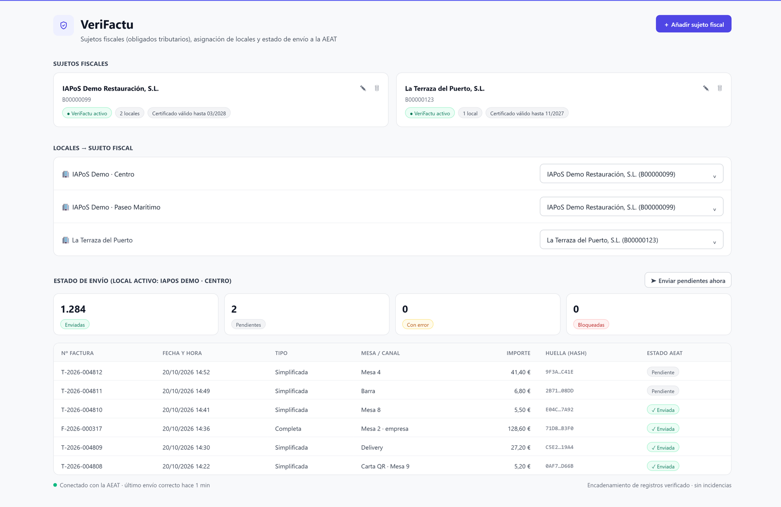The height and width of the screenshot is (507, 781).
Task: Add a new fiscal subject with Añadir sujeto fiscal
Action: coord(693,24)
